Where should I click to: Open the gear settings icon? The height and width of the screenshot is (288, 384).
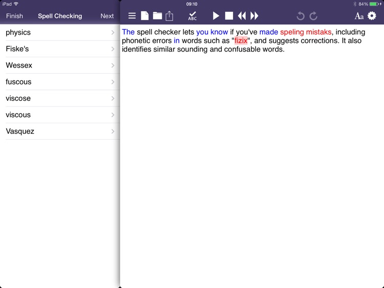coord(372,16)
